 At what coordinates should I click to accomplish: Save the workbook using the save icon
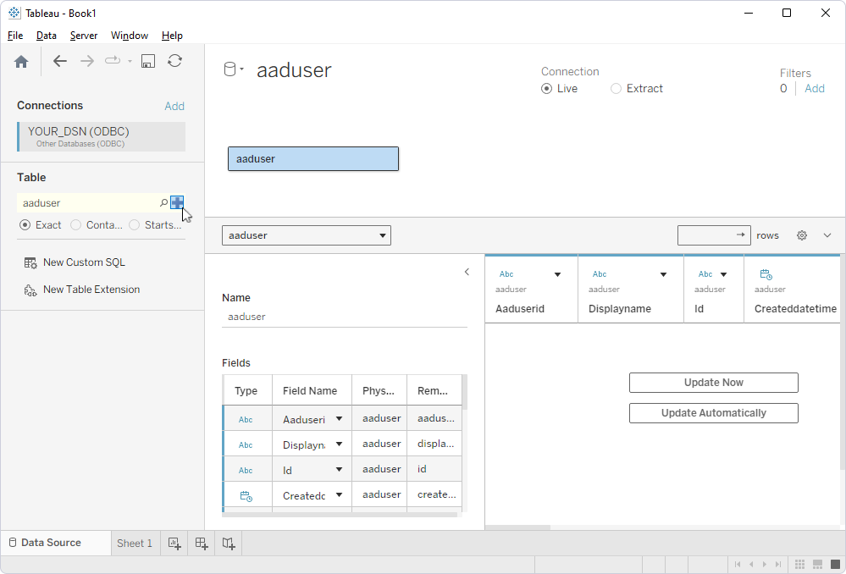(148, 61)
